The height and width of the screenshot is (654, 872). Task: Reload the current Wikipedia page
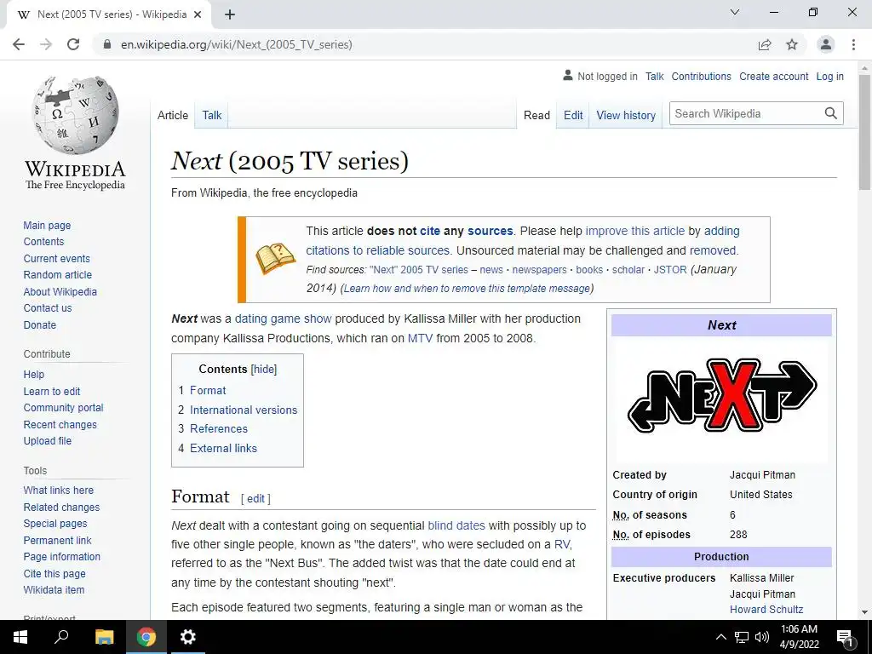point(73,44)
